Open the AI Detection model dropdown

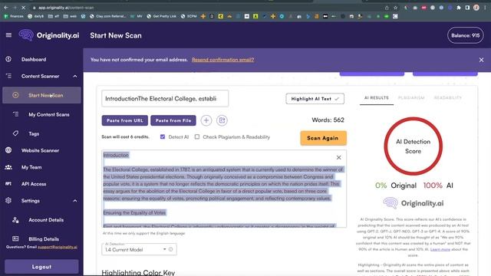(x=135, y=249)
